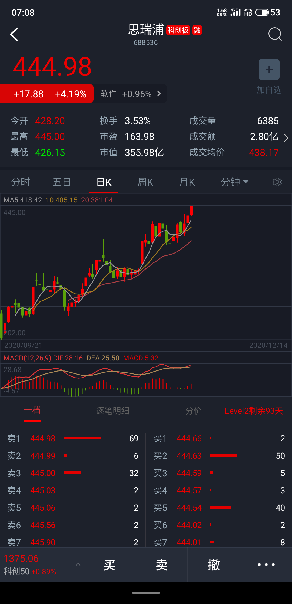Image resolution: width=292 pixels, height=604 pixels.
Task: Switch to 五日 chart tab
Action: pyautogui.click(x=62, y=182)
